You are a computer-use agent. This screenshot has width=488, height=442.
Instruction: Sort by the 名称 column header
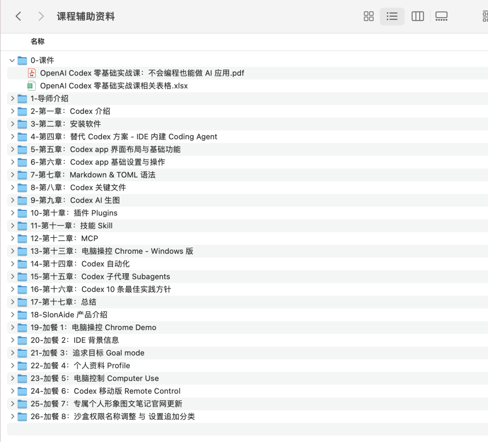click(38, 42)
